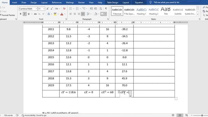Switch to Web Layout view
The height and width of the screenshot is (117, 208).
[187, 115]
